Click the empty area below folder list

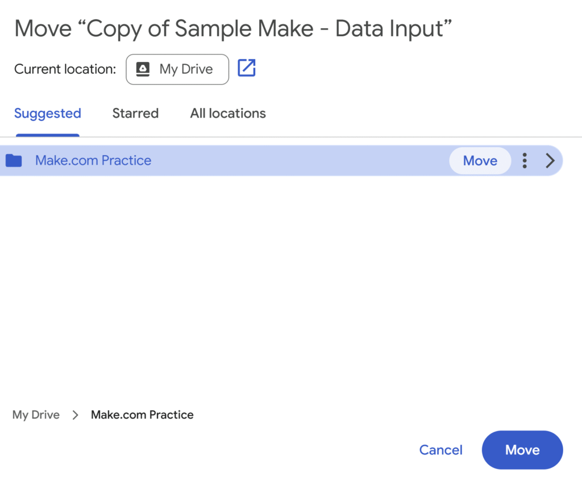284,284
